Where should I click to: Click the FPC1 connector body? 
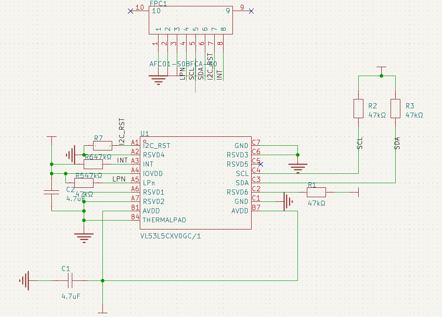pos(190,20)
